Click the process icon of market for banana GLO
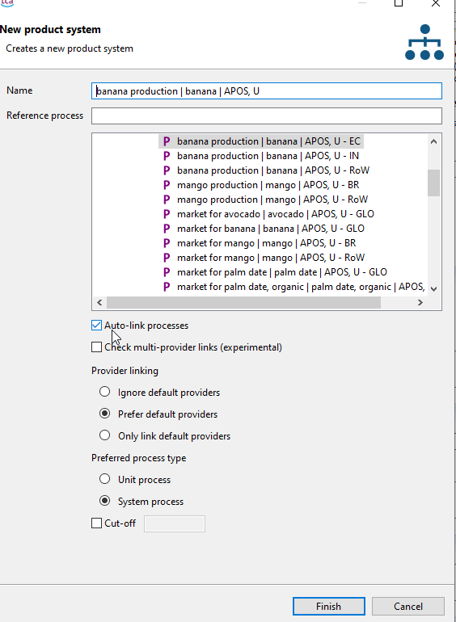The image size is (456, 622). (x=167, y=229)
